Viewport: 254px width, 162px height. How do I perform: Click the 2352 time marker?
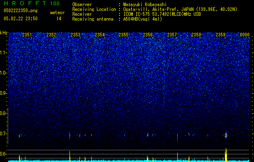pos(51,35)
